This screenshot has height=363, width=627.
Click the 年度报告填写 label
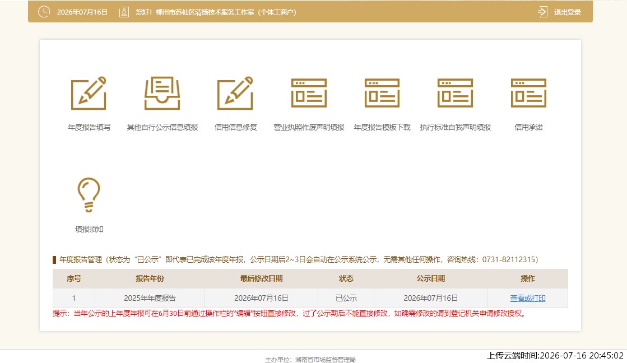(89, 127)
